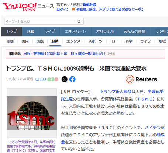Image resolution: width=168 pixels, height=153 pixels.
Task: Select the エンタメ category
Action: pos(73,41)
